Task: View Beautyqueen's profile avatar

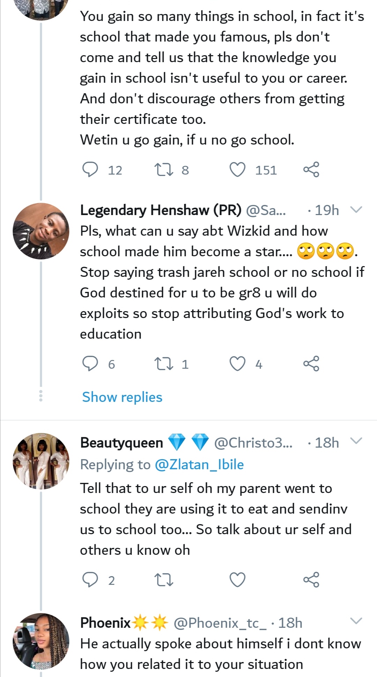Action: 41,461
